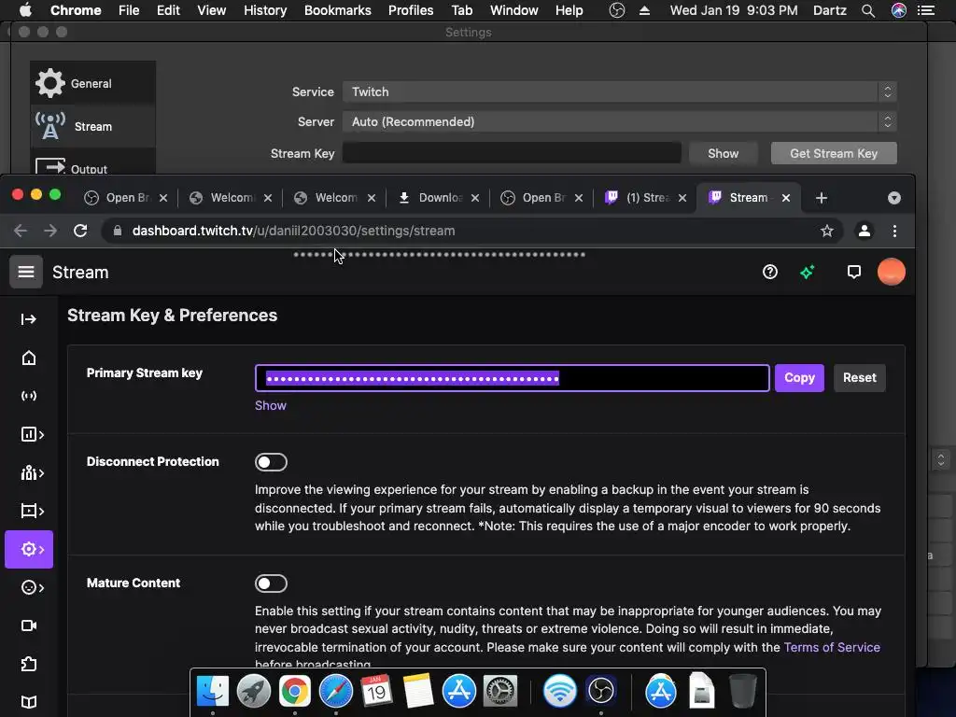Switch to the first Open Br tab
Viewport: 956px width, 717px height.
point(127,198)
